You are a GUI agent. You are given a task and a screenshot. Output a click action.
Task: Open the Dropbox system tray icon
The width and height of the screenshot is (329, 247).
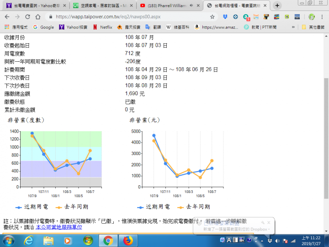[x=270, y=241]
